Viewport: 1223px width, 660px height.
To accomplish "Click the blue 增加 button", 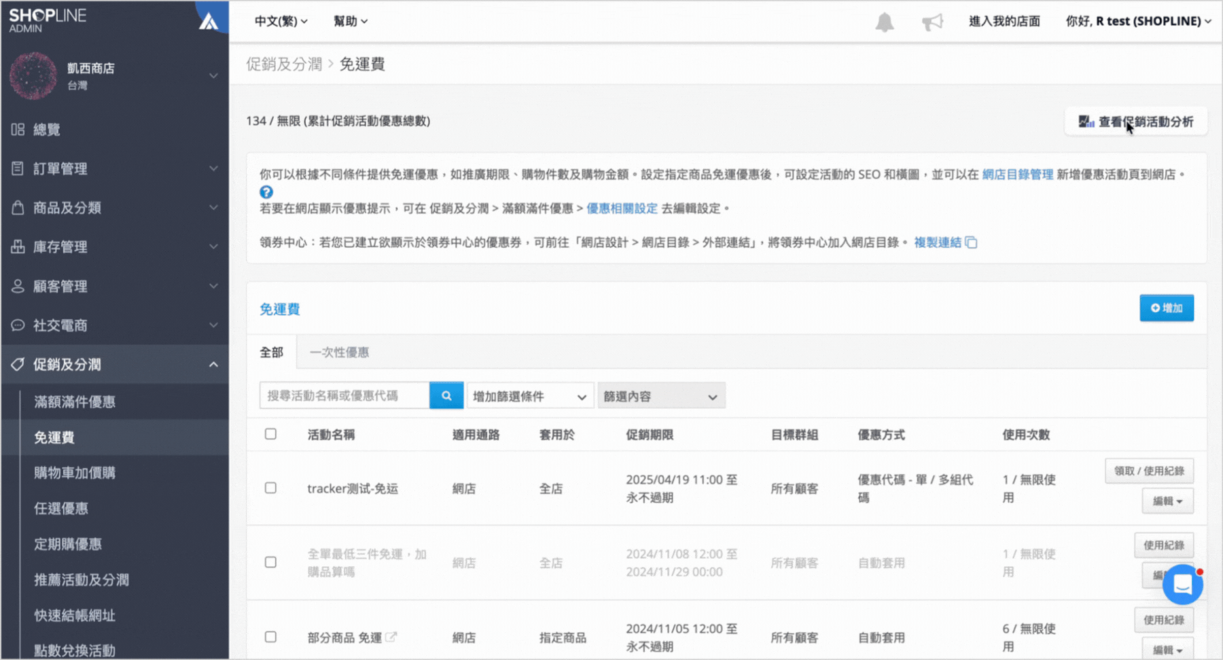I will 1167,308.
